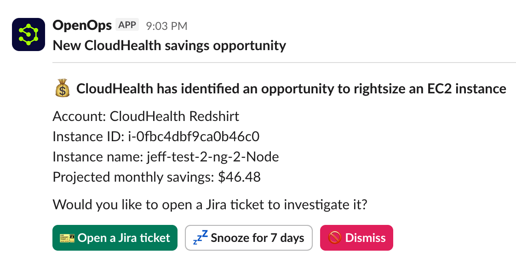Screen dimensions: 516x264
Task: Click the prohibited sign icon on Dismiss
Action: [335, 238]
